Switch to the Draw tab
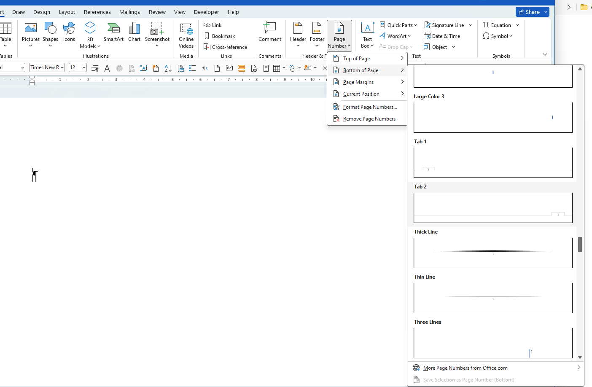The width and height of the screenshot is (592, 387). pyautogui.click(x=19, y=12)
